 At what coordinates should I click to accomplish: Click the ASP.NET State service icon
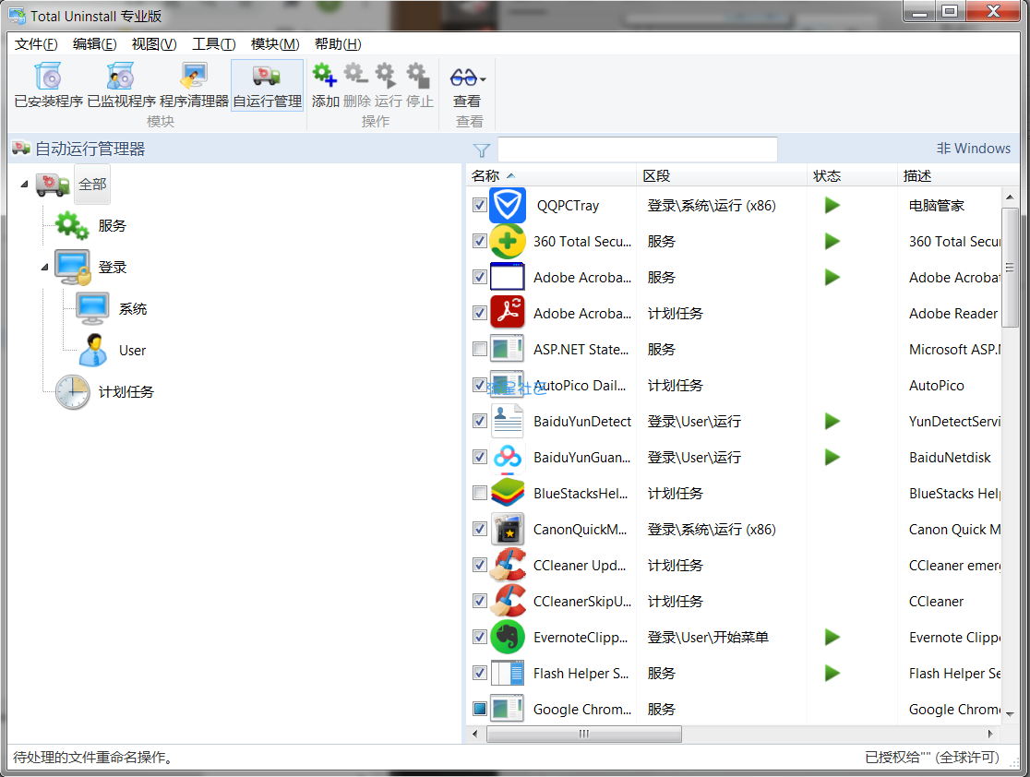click(x=508, y=350)
